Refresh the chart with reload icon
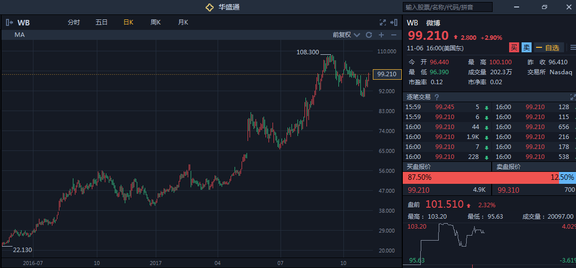Image resolution: width=576 pixels, height=268 pixels. [x=369, y=35]
